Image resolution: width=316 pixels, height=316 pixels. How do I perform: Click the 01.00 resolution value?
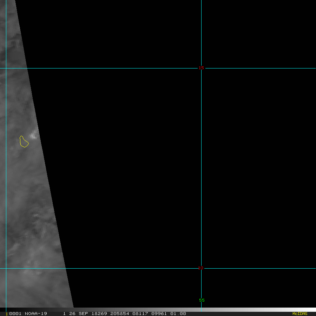(x=178, y=314)
